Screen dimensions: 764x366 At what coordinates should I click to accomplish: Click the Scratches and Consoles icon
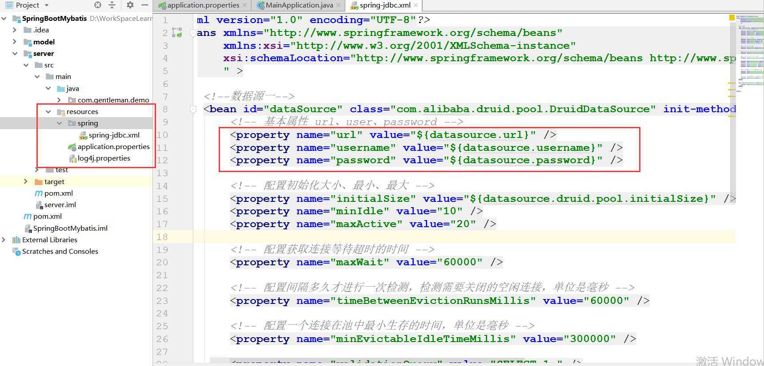16,252
